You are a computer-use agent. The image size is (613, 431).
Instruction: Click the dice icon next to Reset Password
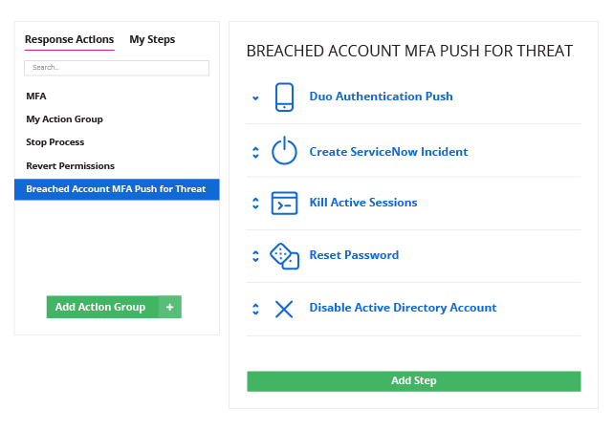[284, 256]
